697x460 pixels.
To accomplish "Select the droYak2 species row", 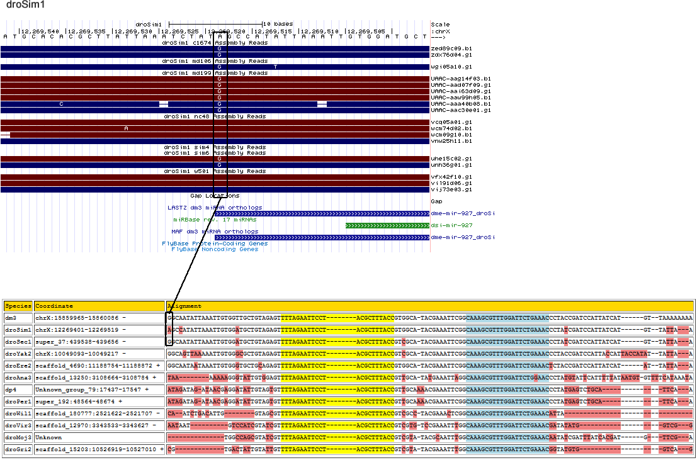I will [x=18, y=354].
